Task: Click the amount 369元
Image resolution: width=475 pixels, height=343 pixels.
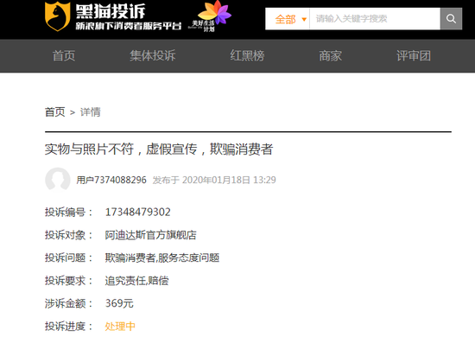Action: pyautogui.click(x=119, y=303)
